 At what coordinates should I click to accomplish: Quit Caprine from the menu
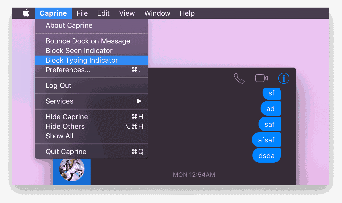[66, 151]
